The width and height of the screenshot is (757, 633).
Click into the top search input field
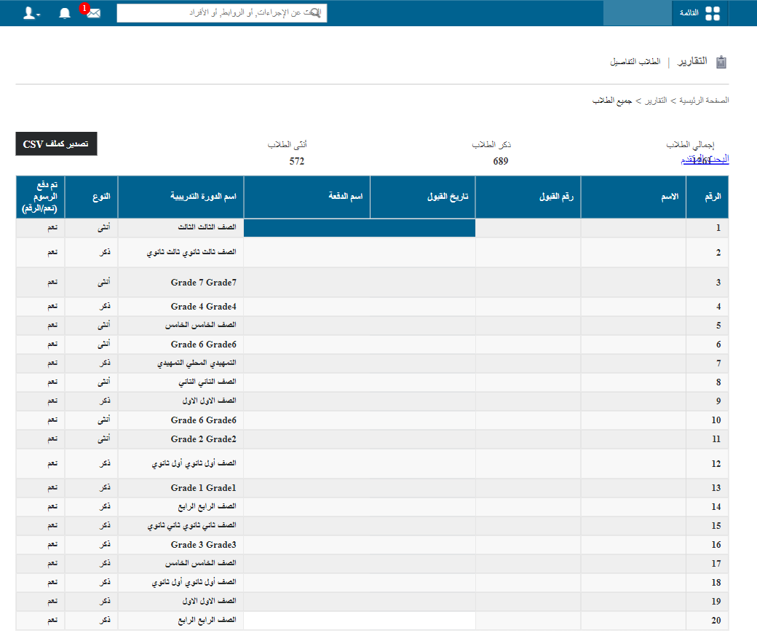click(221, 13)
